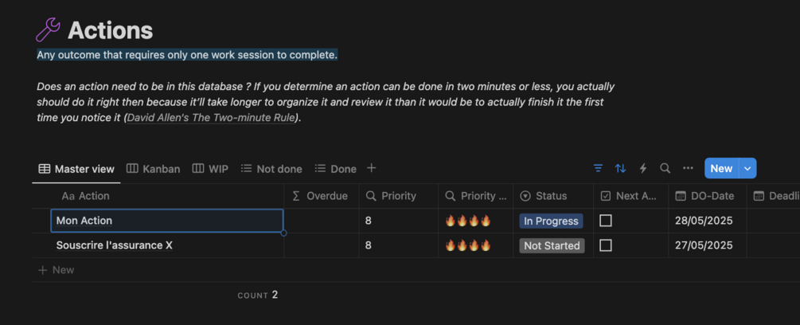The height and width of the screenshot is (325, 800).
Task: Click the Mon Action title cell
Action: pyautogui.click(x=167, y=221)
